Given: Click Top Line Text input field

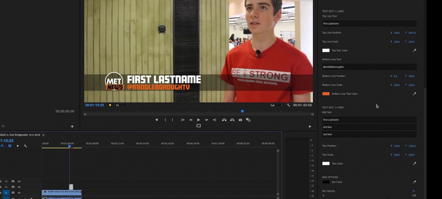Looking at the screenshot, I should coord(369,24).
